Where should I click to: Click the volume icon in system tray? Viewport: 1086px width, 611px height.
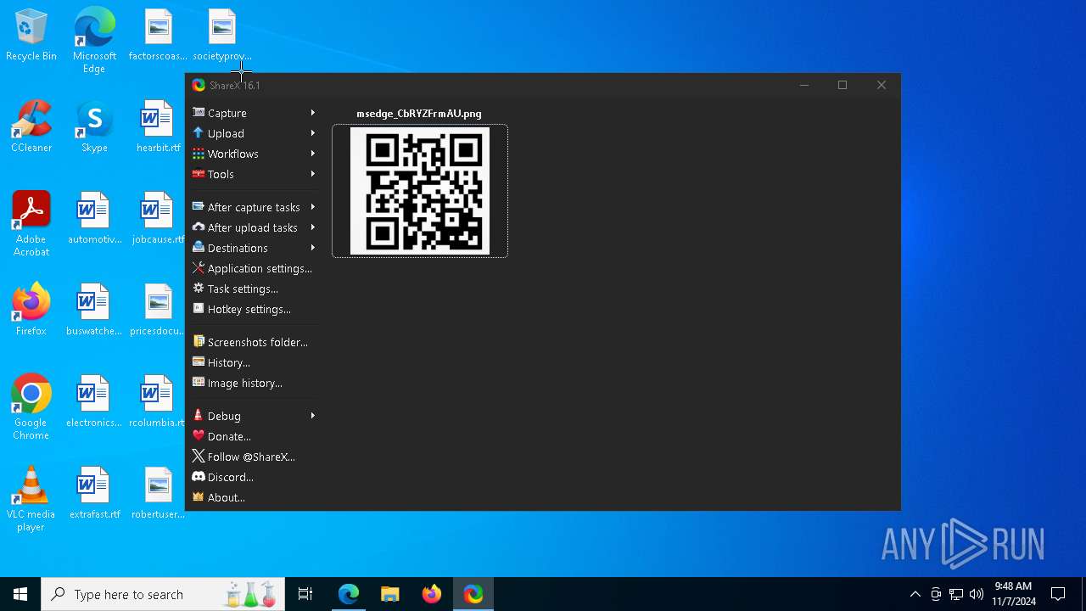[x=977, y=594]
